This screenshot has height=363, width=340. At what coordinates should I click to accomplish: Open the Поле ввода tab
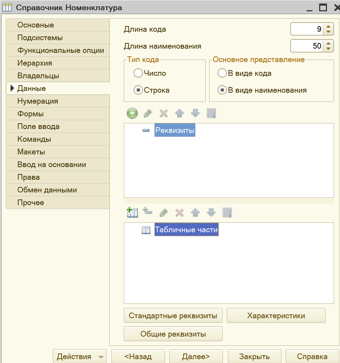pos(58,127)
